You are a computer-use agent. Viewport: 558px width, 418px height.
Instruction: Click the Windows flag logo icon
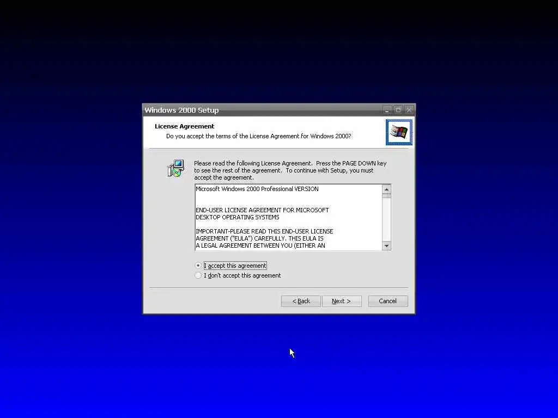pyautogui.click(x=399, y=132)
